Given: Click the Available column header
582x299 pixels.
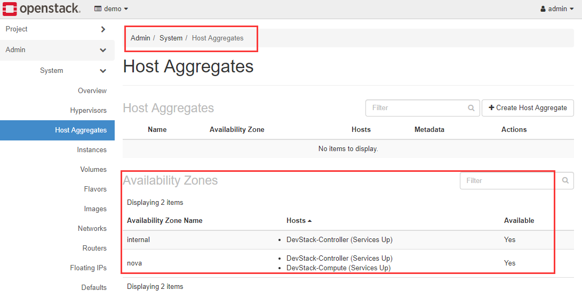Looking at the screenshot, I should (519, 221).
